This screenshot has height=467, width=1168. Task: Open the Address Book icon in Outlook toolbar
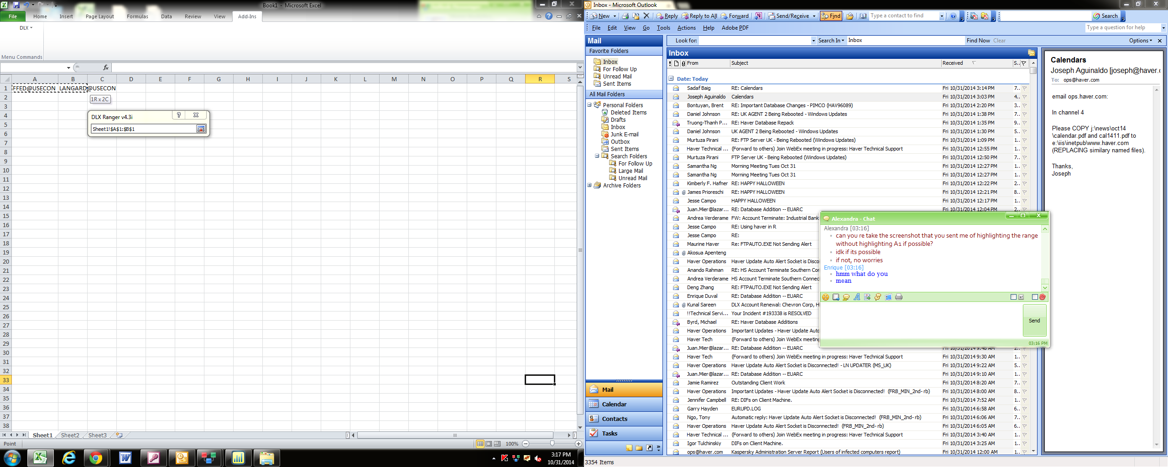click(x=863, y=16)
